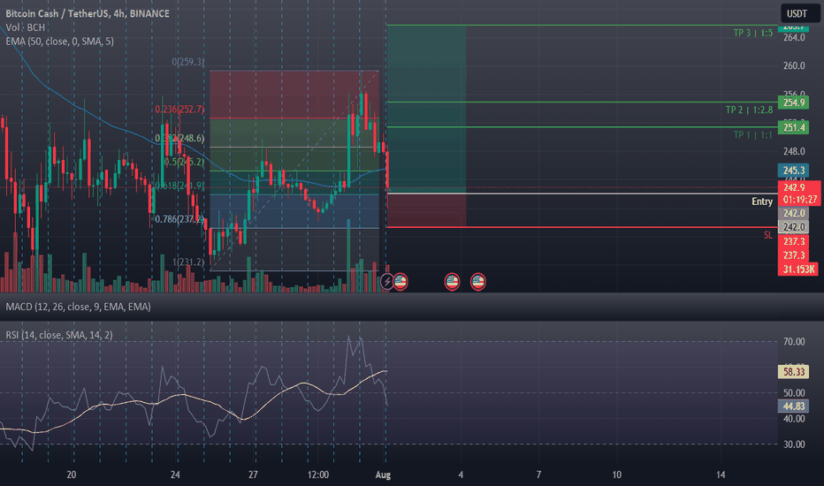Click the 40.00 RSI axis label
The height and width of the screenshot is (486, 824).
[794, 419]
